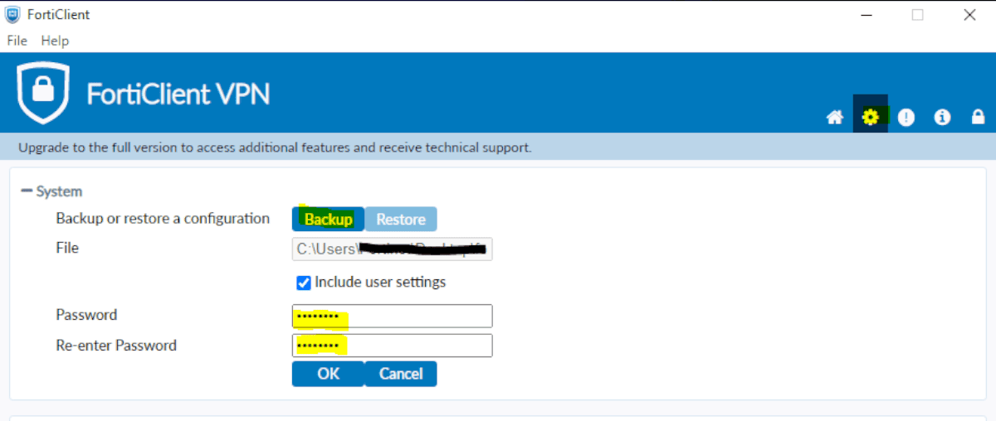Confirm with the OK button
This screenshot has height=421, width=996.
click(328, 374)
